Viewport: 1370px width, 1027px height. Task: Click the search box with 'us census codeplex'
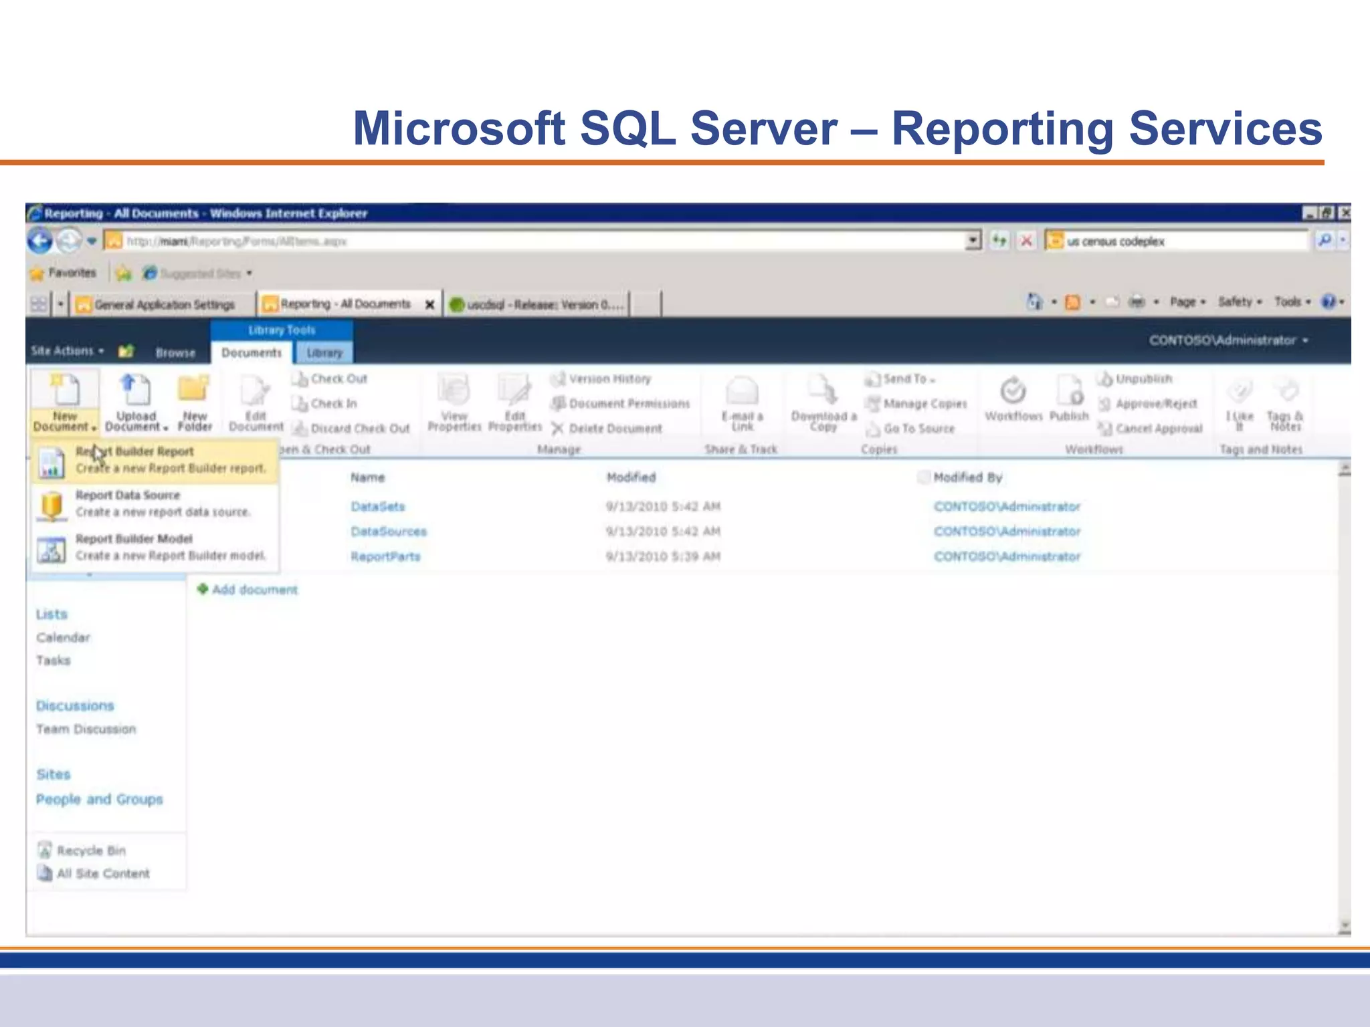point(1176,241)
